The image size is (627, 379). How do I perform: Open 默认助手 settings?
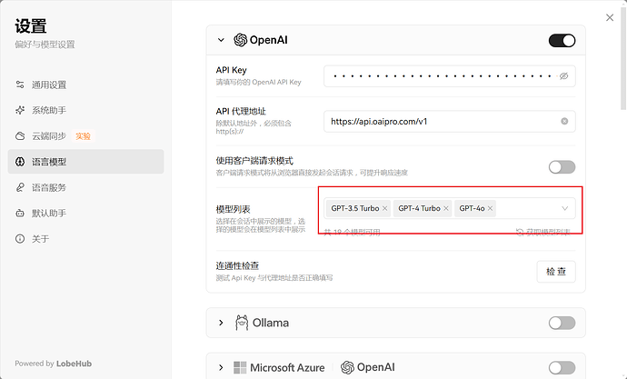85,213
